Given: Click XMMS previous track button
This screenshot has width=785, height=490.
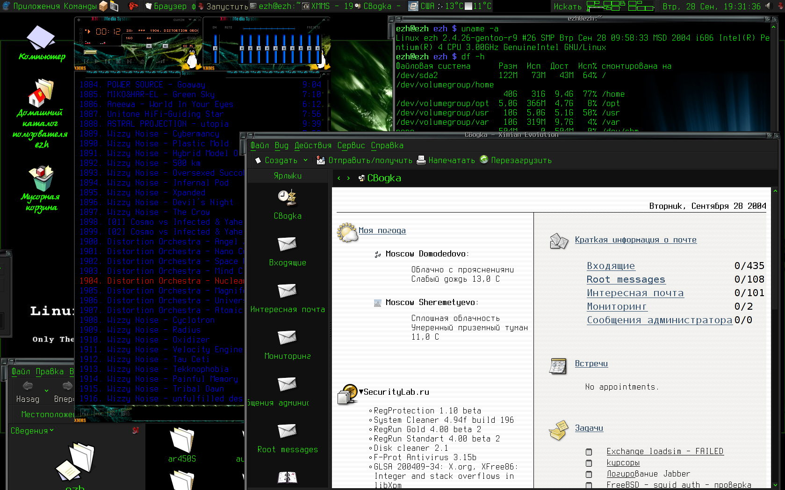Looking at the screenshot, I should [x=86, y=61].
